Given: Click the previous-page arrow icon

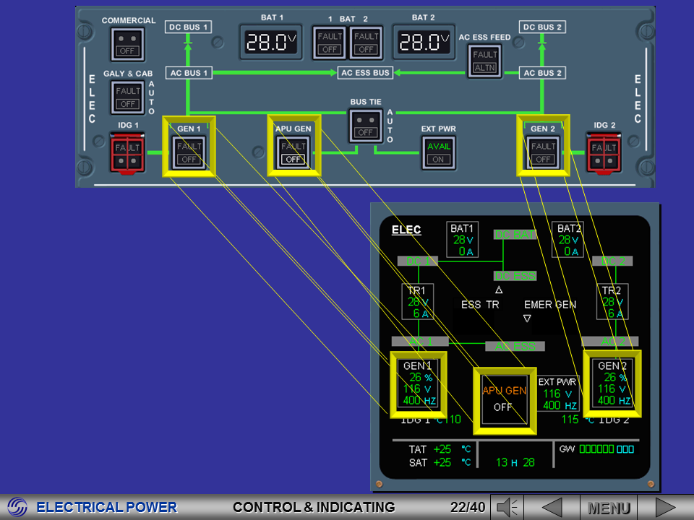Looking at the screenshot, I should click(553, 506).
